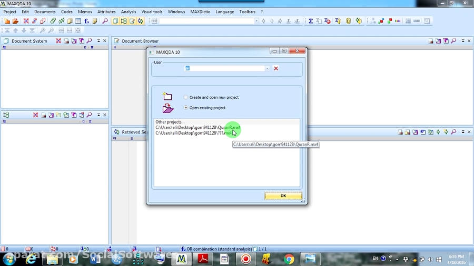Viewport: 474px width, 266px height.
Task: Click the red X delete user icon
Action: [276, 68]
